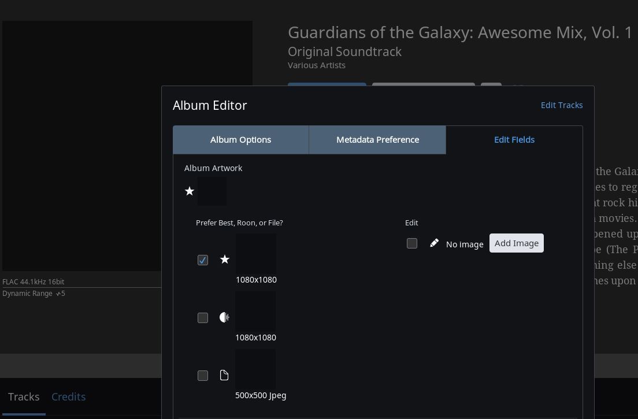Select the 500x500 Jpeg file artwork thumbnail
The image size is (638, 419).
[255, 369]
